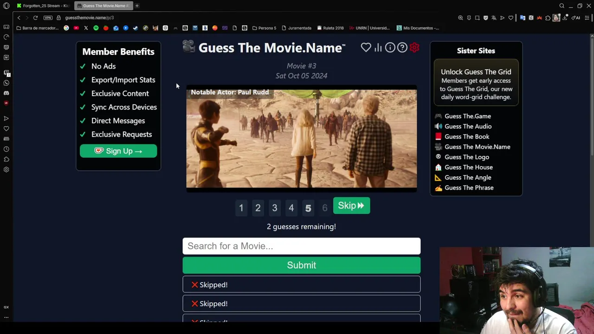Click the Opera menu logo icon
Image resolution: width=594 pixels, height=334 pixels.
click(x=6, y=6)
